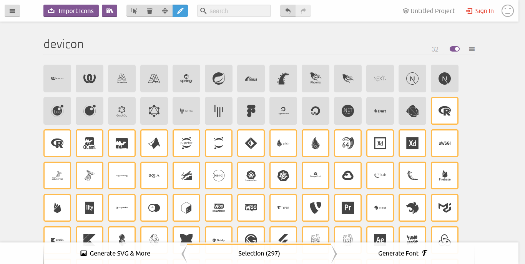Select the DigitalOcean wordmark icon

(x=283, y=111)
